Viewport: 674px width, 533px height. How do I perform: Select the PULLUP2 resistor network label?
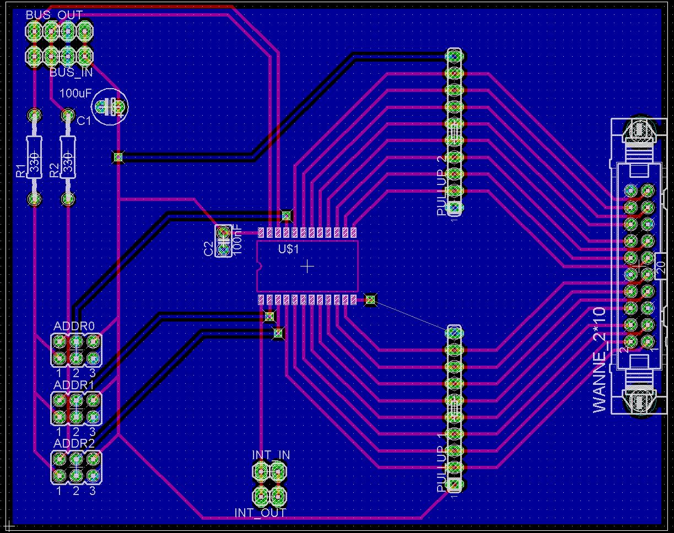pyautogui.click(x=441, y=186)
